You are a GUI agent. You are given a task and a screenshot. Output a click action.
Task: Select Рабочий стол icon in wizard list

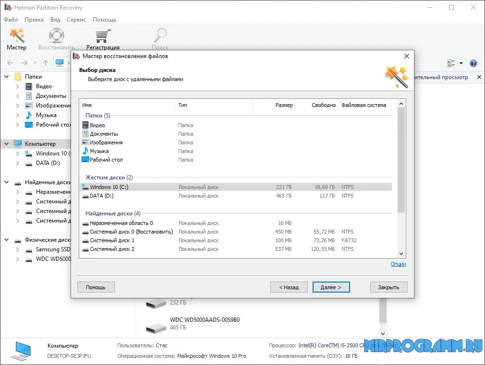[85, 159]
